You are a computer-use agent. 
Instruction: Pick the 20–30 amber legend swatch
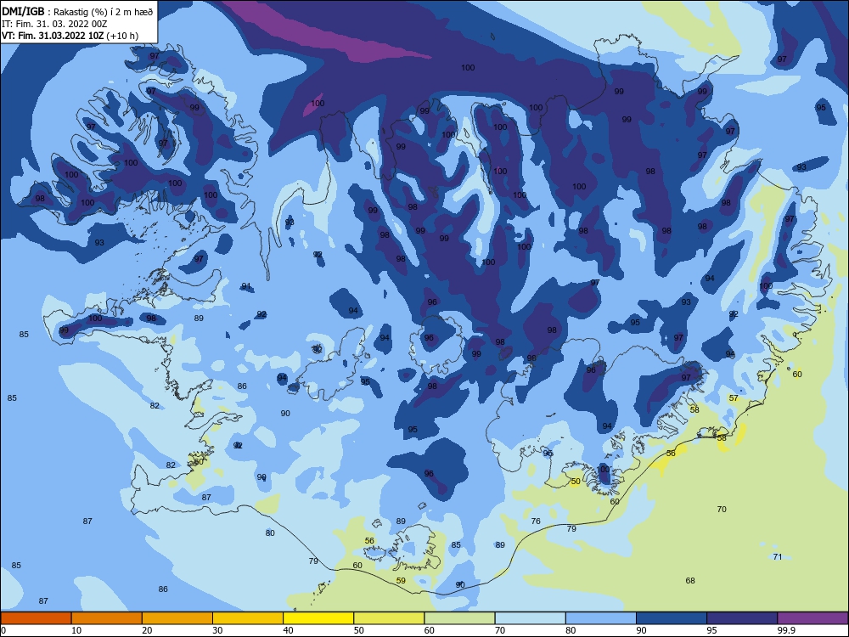point(177,618)
